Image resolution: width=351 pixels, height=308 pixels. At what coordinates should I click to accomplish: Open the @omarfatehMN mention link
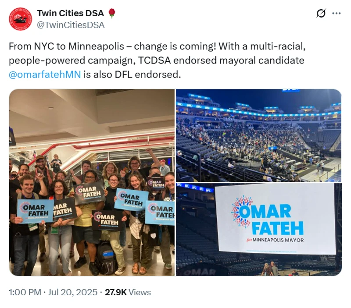pos(45,74)
